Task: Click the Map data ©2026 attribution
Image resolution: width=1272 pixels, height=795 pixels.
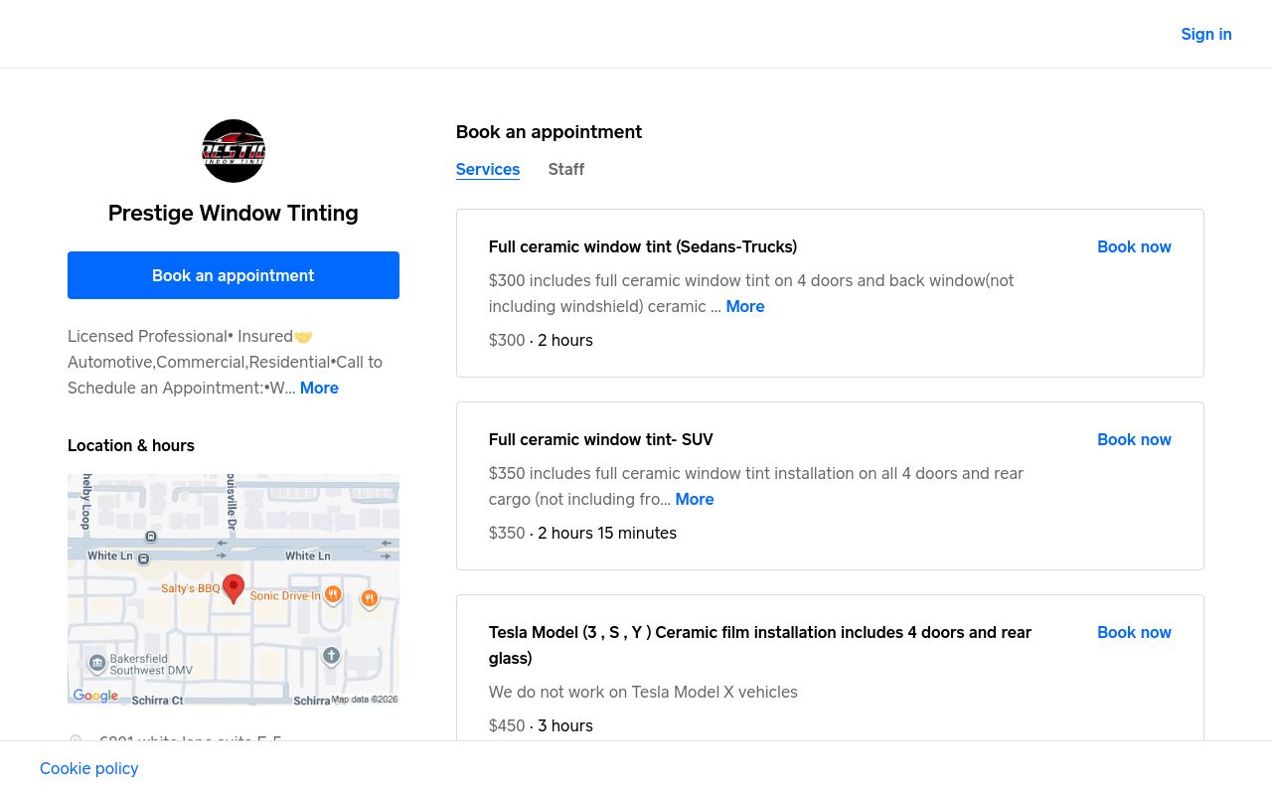Action: tap(365, 699)
